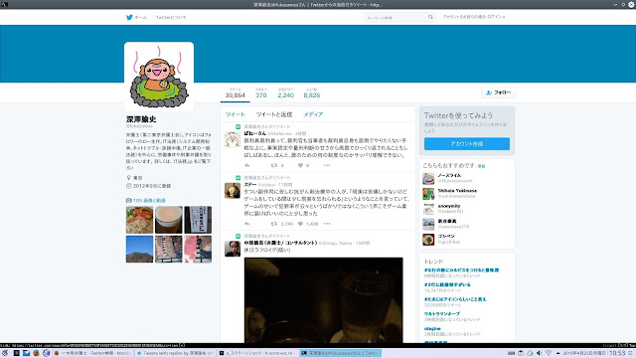Click retweeted-by label above ばむーさん's tweet
The height and width of the screenshot is (358, 636).
point(267,126)
